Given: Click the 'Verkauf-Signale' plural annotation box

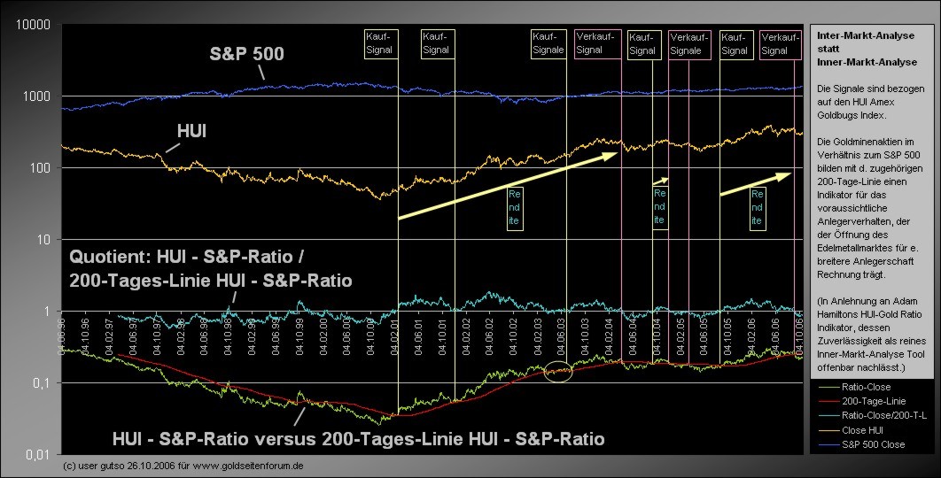Looking at the screenshot, I should tap(689, 44).
